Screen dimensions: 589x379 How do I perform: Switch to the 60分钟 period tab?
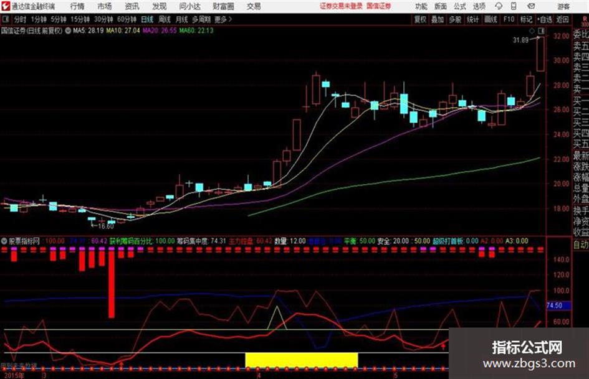pyautogui.click(x=127, y=19)
